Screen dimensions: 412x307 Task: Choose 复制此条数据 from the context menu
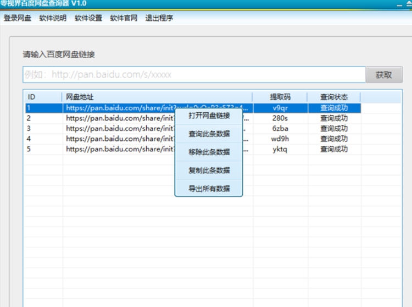[x=209, y=171]
